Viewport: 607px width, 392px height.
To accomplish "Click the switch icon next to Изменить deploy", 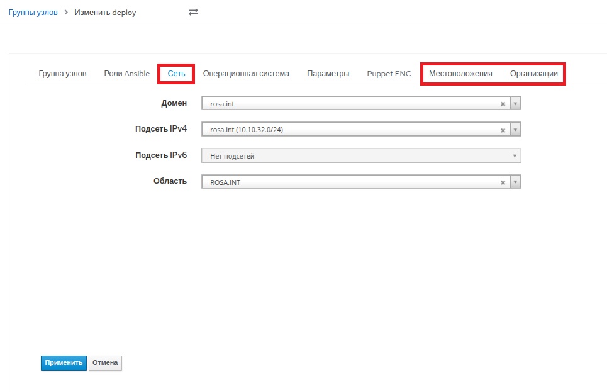I will [193, 13].
